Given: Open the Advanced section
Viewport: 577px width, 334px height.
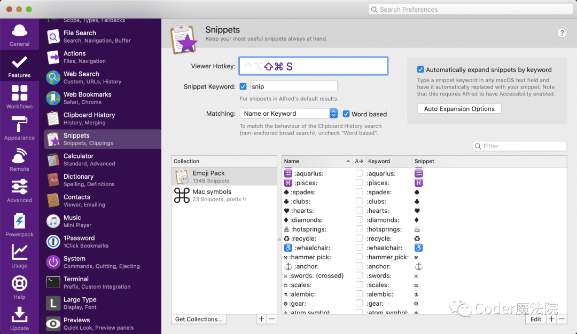Looking at the screenshot, I should click(20, 190).
